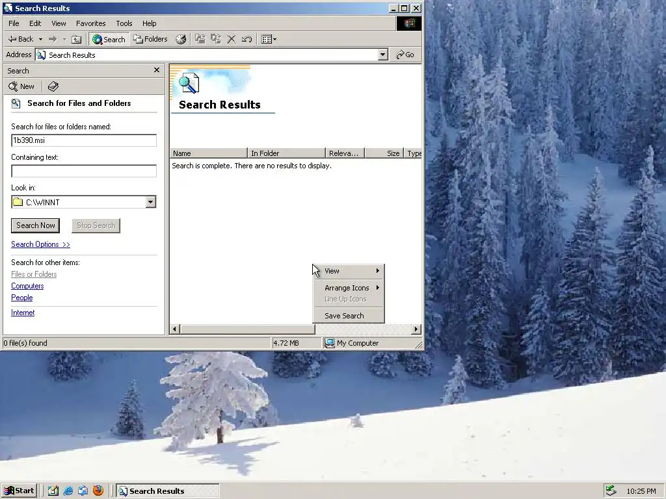Click the file name search field
666x499 pixels.
pyautogui.click(x=84, y=140)
